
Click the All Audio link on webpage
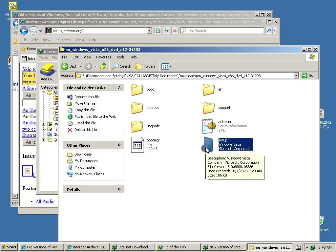45,201
